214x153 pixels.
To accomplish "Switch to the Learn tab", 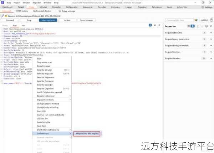I will 169,7.
